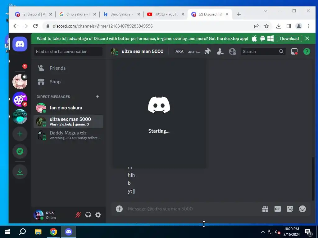
Task: Open Chrome three-dot menu
Action: (x=309, y=26)
